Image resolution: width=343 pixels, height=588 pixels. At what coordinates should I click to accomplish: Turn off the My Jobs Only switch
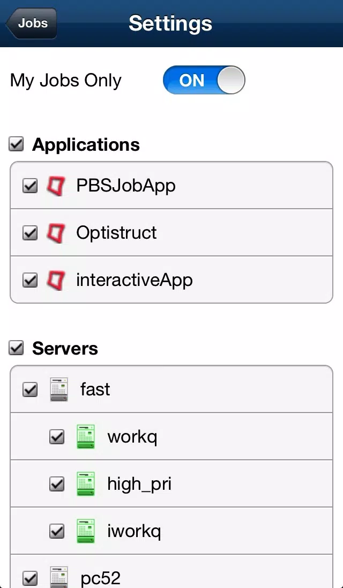coord(204,80)
